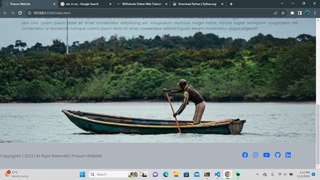
Task: Open the Terminal from the taskbar
Action: [x=207, y=174]
